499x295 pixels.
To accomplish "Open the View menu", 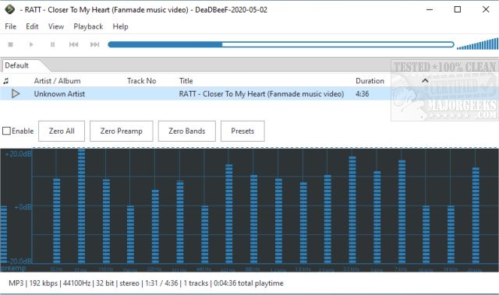I will [x=56, y=26].
